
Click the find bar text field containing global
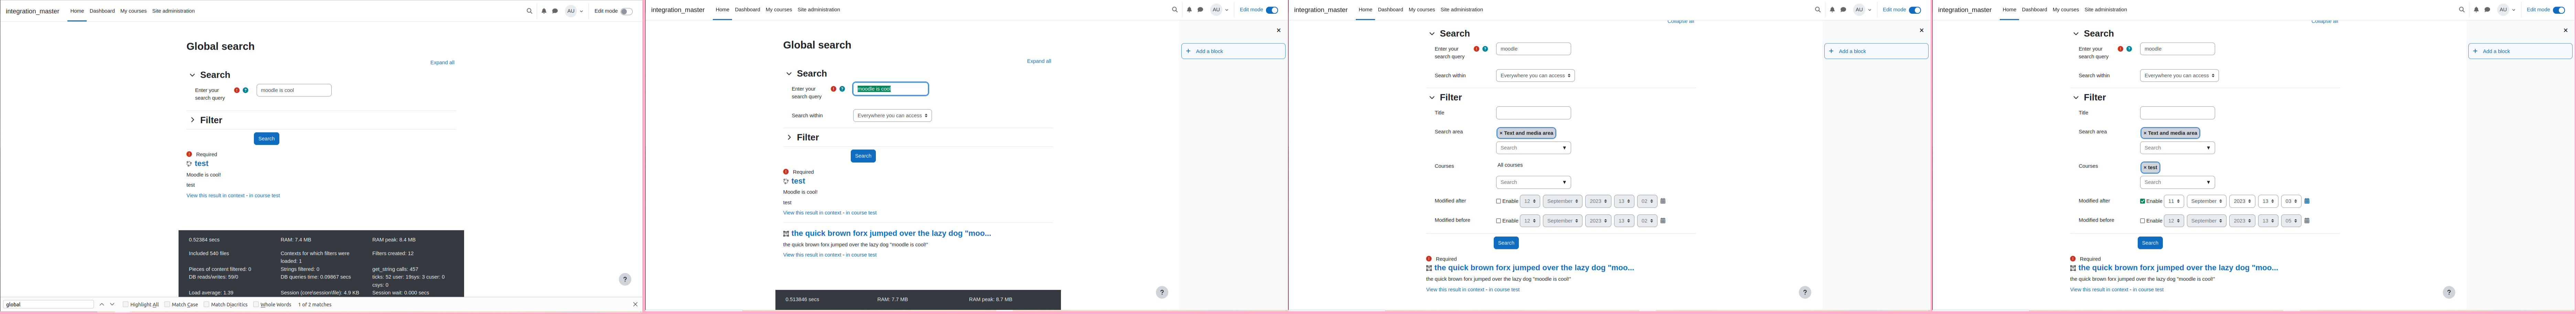pyautogui.click(x=48, y=304)
